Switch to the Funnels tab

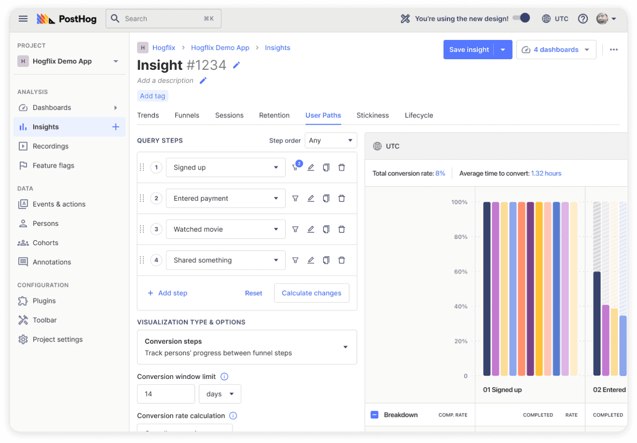click(x=187, y=115)
